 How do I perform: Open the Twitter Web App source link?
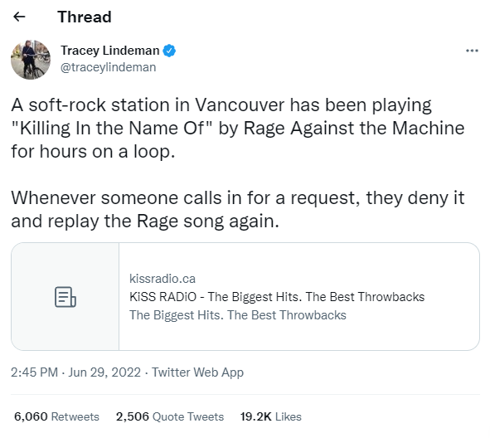click(197, 372)
